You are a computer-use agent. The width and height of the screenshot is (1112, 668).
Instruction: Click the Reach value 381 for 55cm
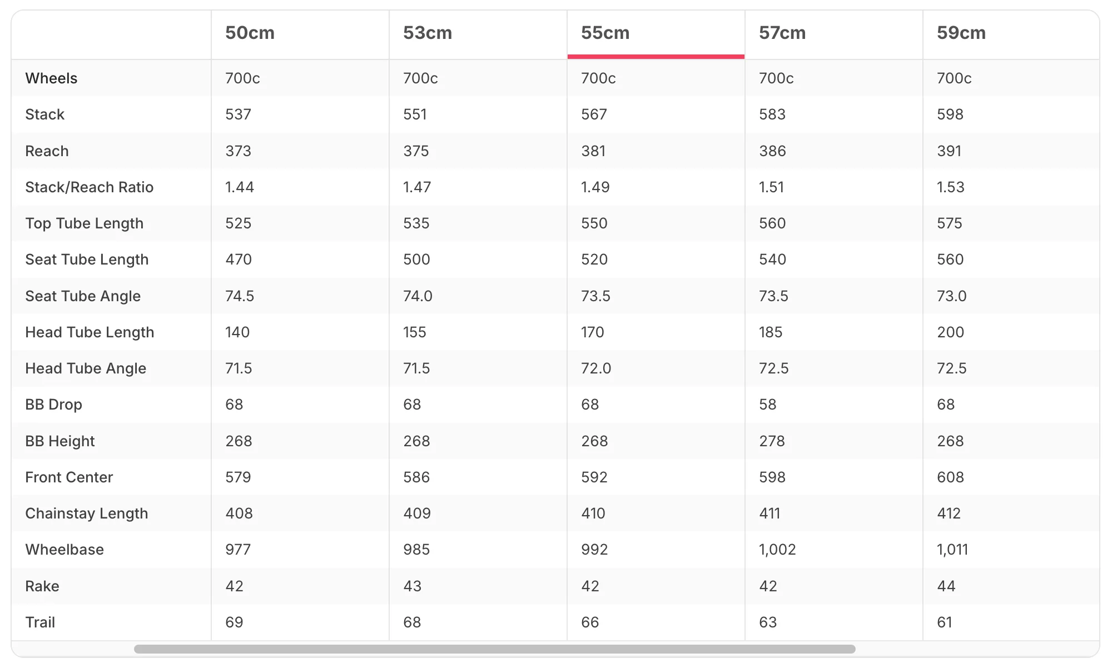593,151
